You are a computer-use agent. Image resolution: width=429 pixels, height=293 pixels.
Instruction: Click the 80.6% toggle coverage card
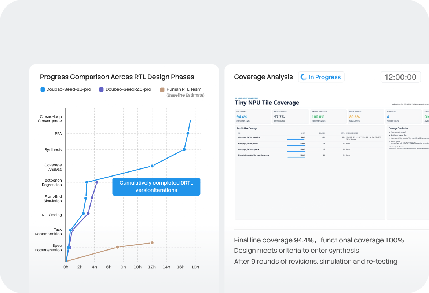tap(366, 116)
